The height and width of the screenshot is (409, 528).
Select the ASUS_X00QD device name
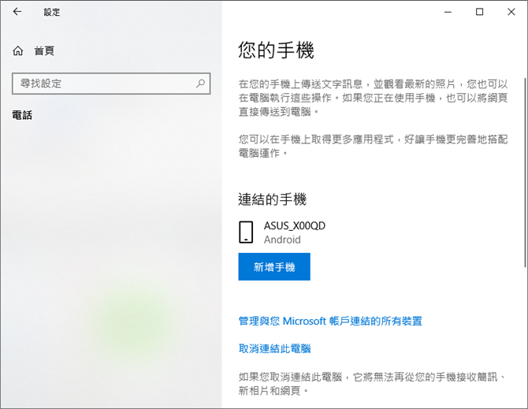tap(295, 225)
